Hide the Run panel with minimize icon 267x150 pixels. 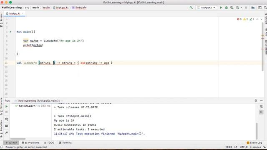(262, 100)
